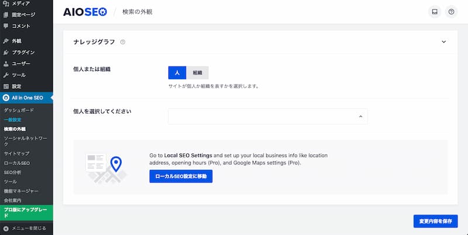This screenshot has width=468, height=235.
Task: Open the Media menu icon
Action: click(x=6, y=3)
